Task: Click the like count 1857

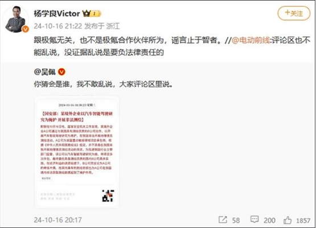Action: (x=303, y=221)
